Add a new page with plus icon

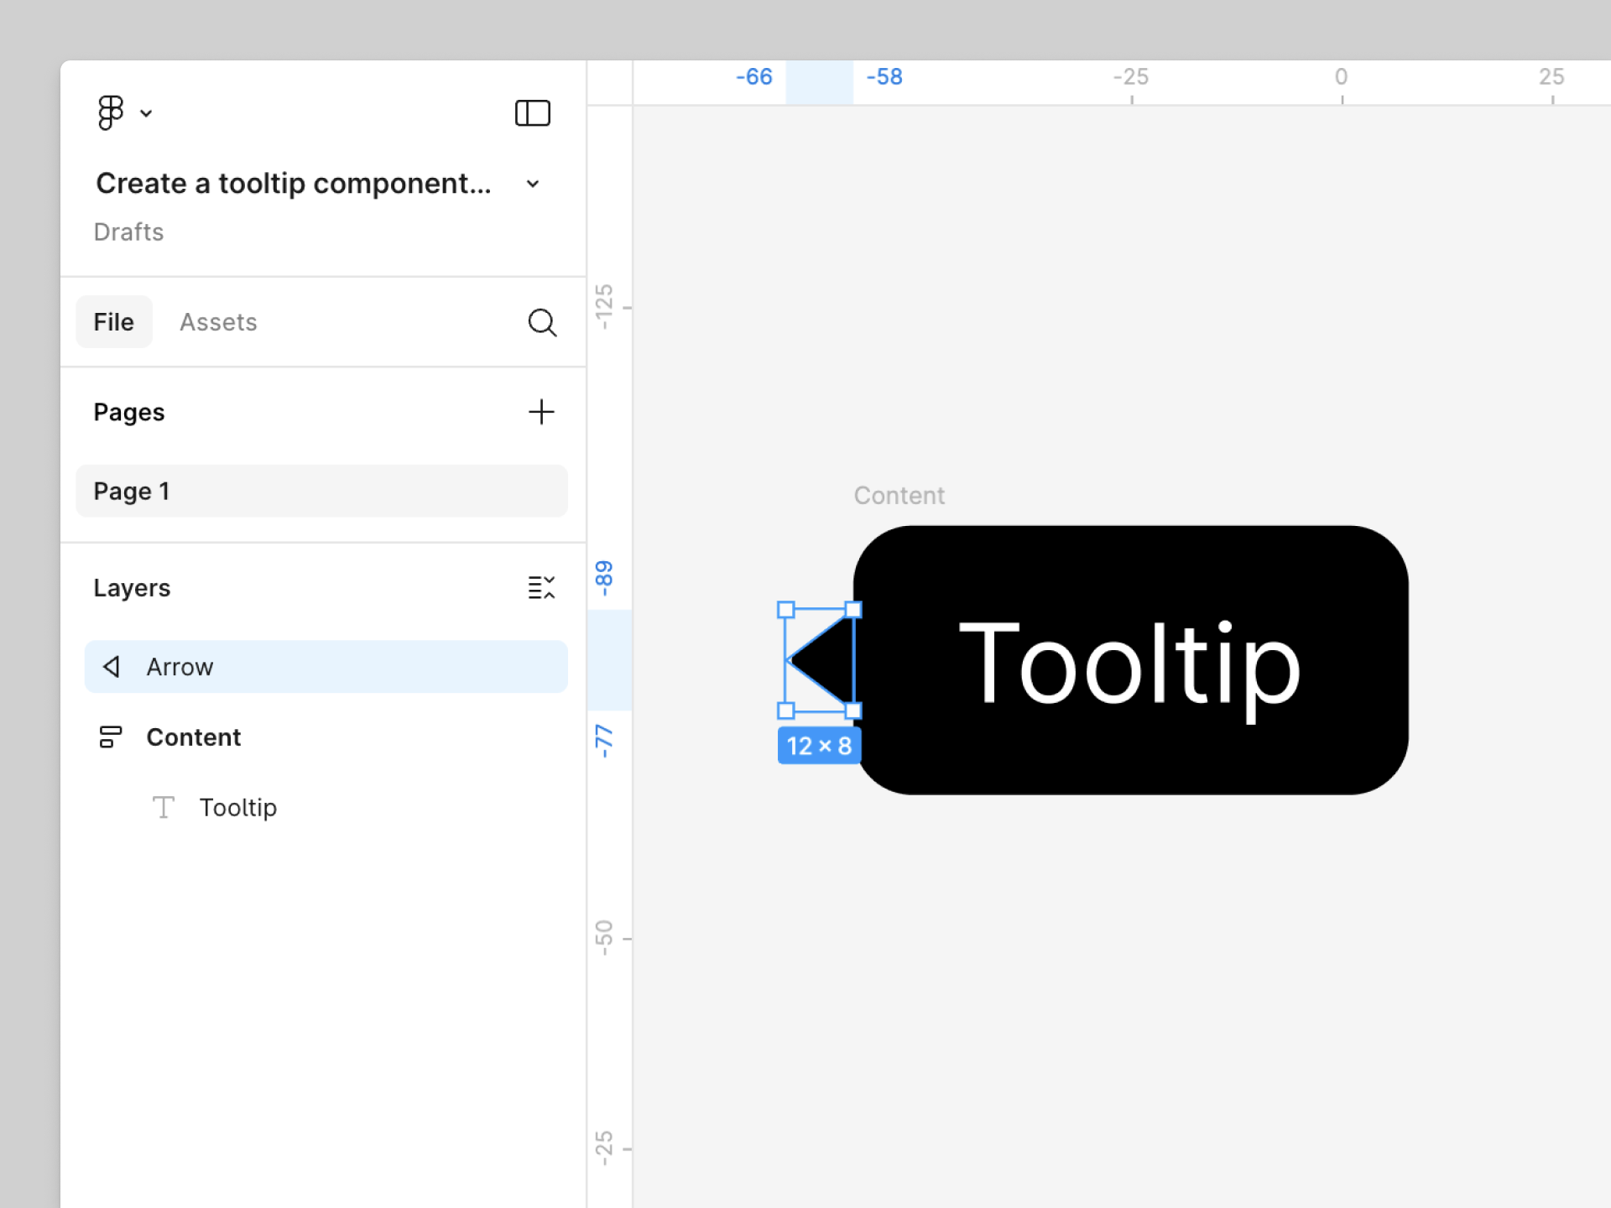tap(541, 412)
